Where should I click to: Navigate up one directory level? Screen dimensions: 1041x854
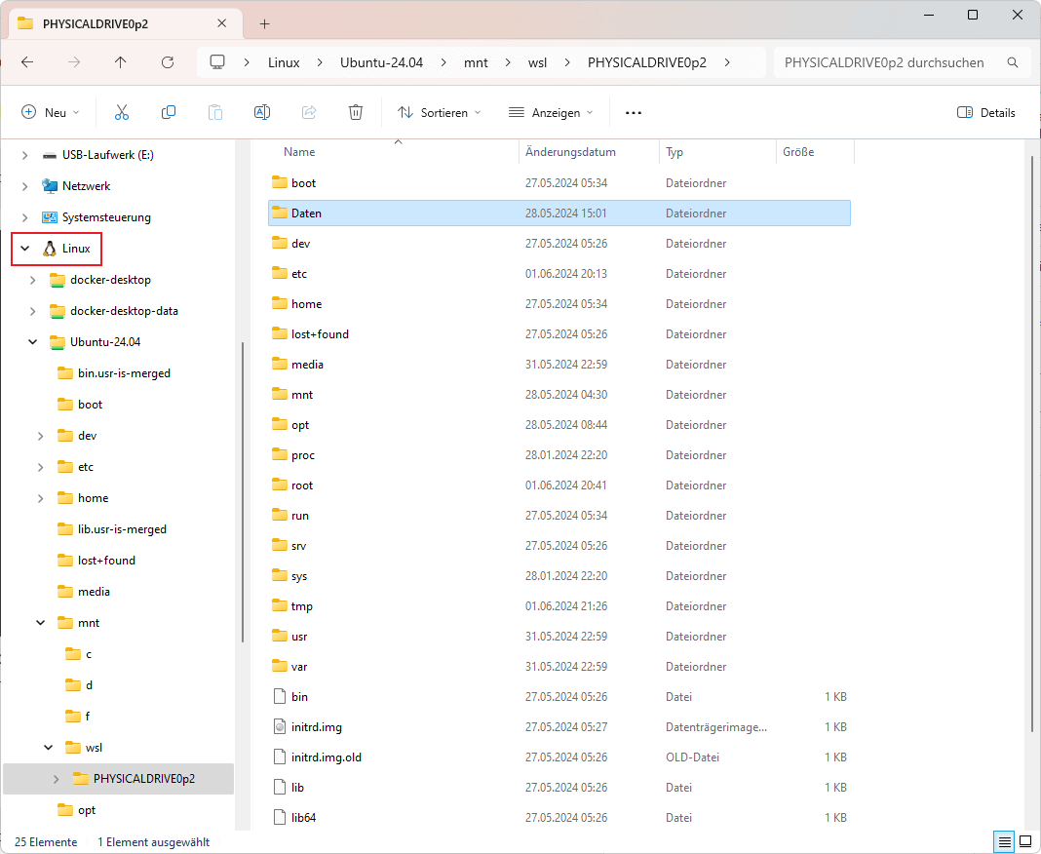point(120,62)
